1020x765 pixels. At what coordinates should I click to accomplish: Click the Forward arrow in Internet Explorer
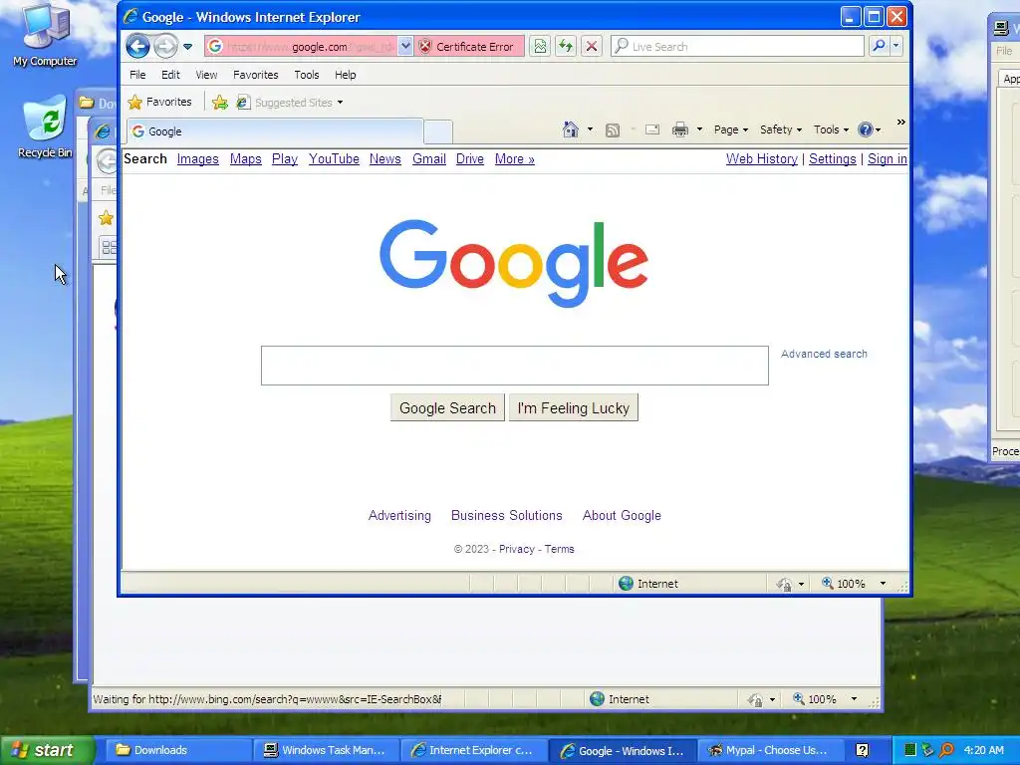pyautogui.click(x=166, y=46)
